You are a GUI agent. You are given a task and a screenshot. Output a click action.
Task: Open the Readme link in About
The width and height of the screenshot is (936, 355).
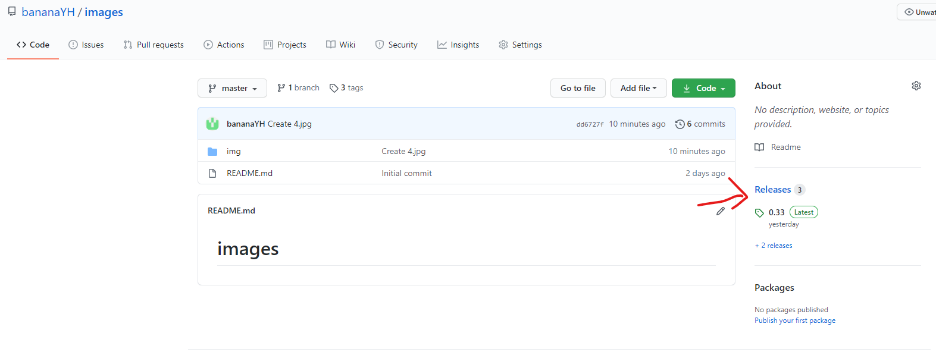click(785, 147)
